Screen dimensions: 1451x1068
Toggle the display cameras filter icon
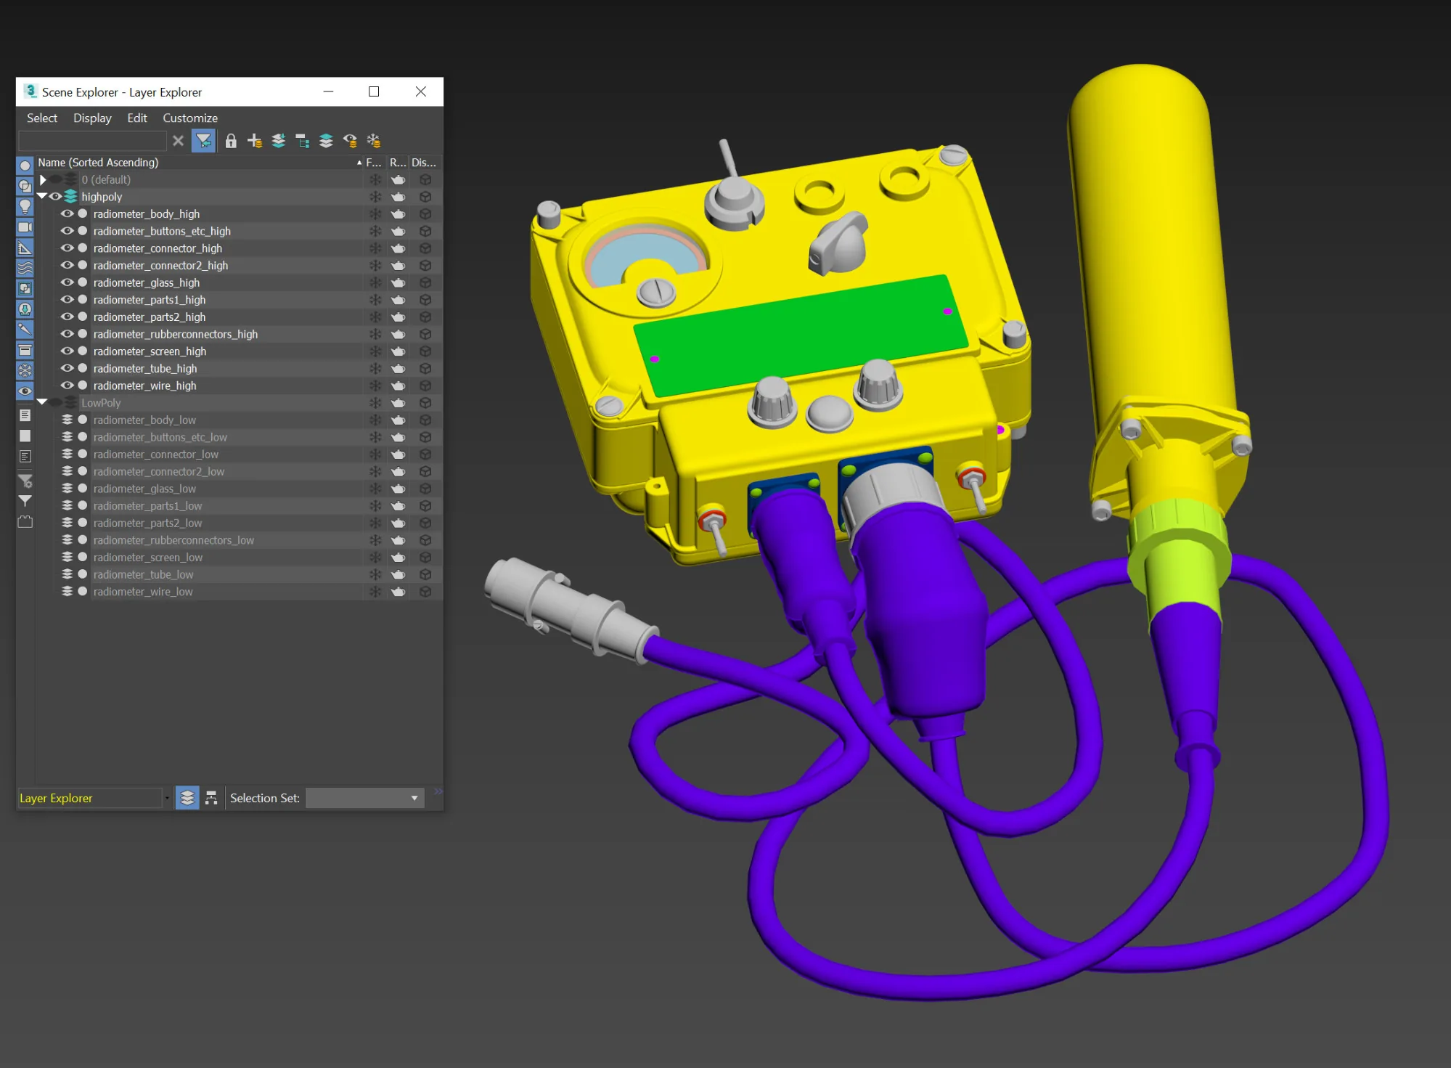click(x=25, y=227)
